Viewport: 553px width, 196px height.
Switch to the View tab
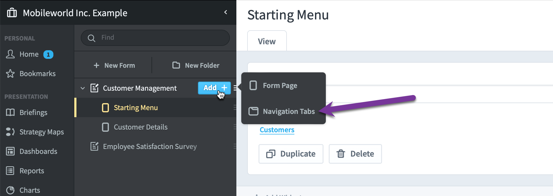(267, 41)
